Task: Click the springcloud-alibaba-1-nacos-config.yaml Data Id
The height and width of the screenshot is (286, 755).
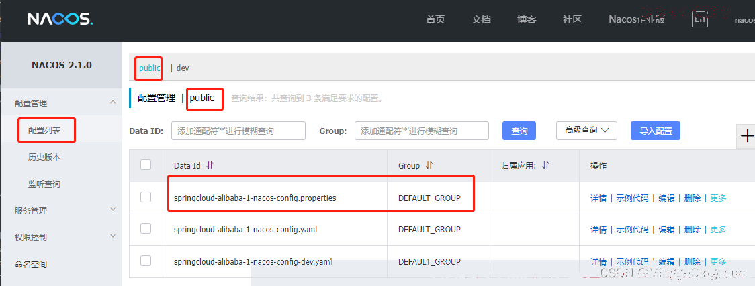Action: click(x=246, y=229)
